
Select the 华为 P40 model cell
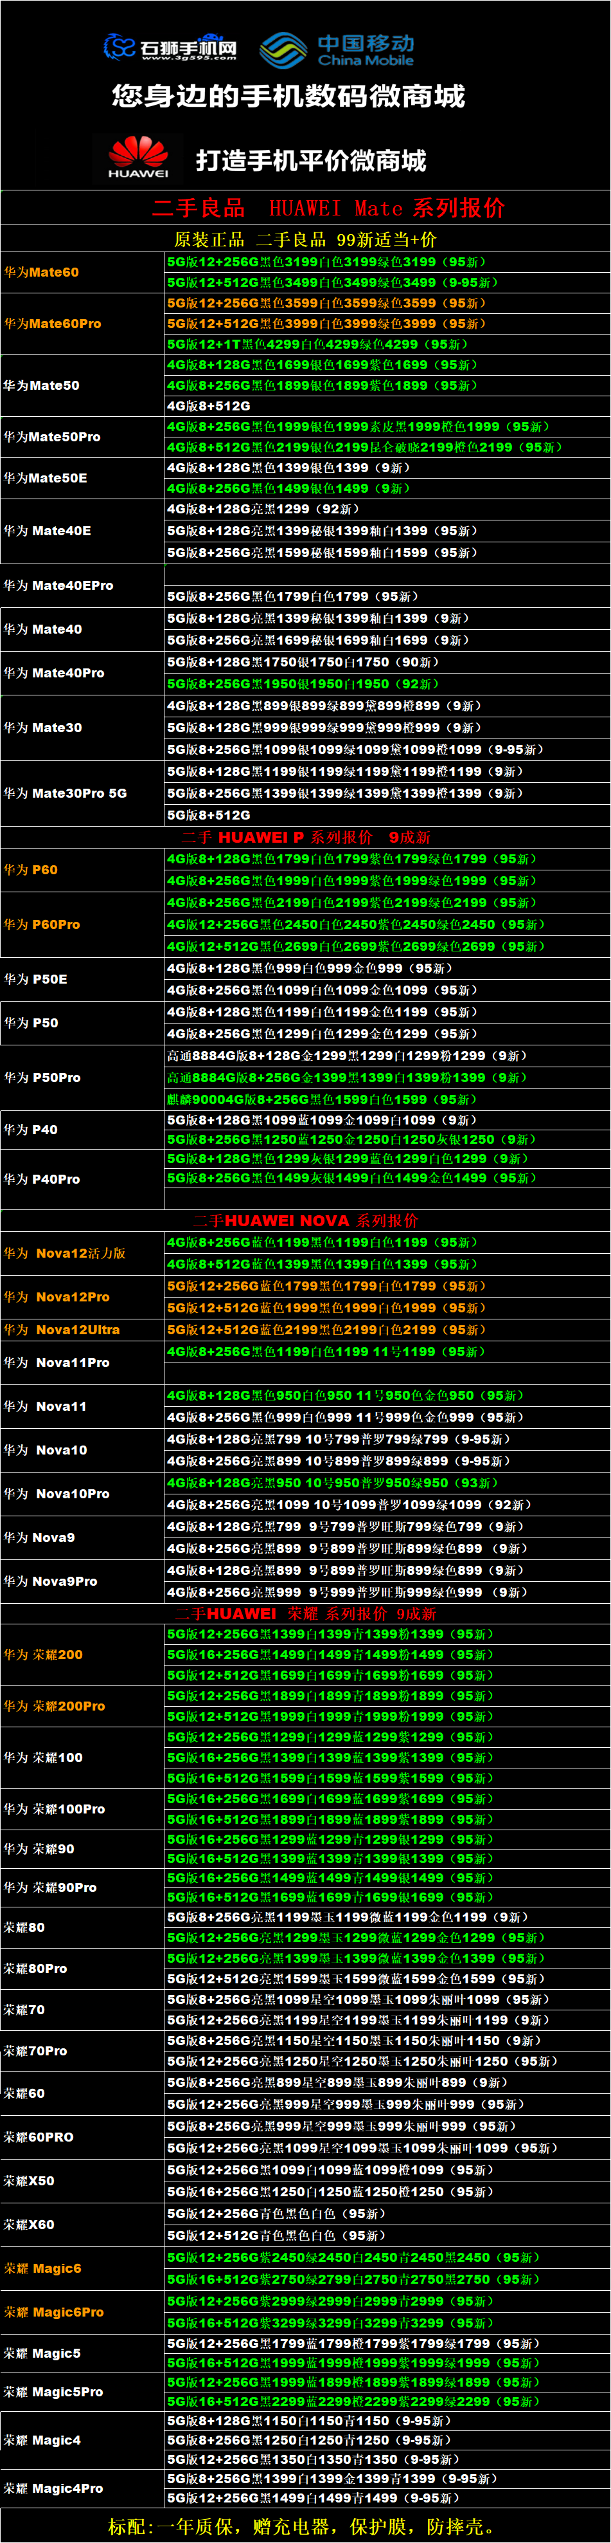coord(82,1130)
